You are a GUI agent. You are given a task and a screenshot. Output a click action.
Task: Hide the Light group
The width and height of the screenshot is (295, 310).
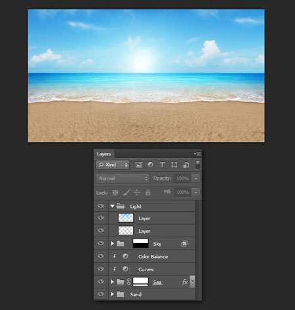pos(101,206)
